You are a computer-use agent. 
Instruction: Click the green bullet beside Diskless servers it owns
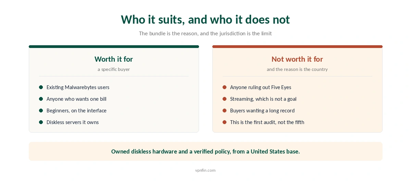(41, 122)
